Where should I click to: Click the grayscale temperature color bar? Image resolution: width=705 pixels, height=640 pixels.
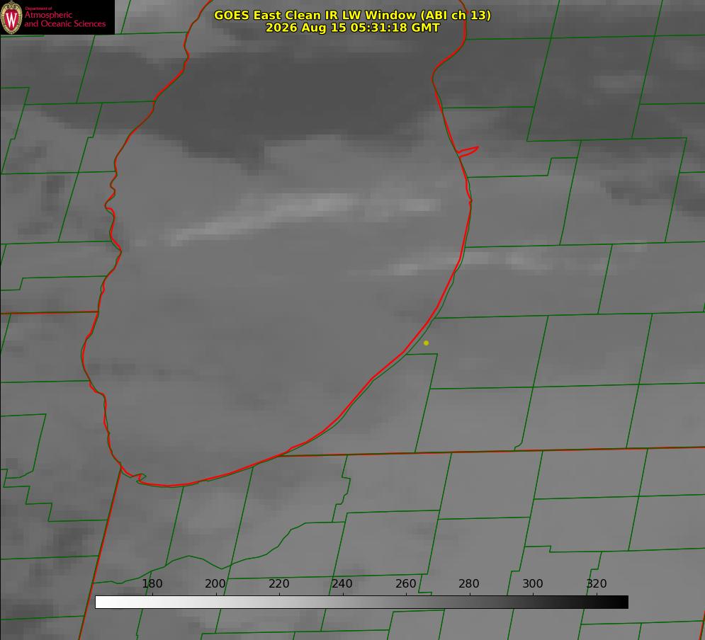pyautogui.click(x=361, y=602)
